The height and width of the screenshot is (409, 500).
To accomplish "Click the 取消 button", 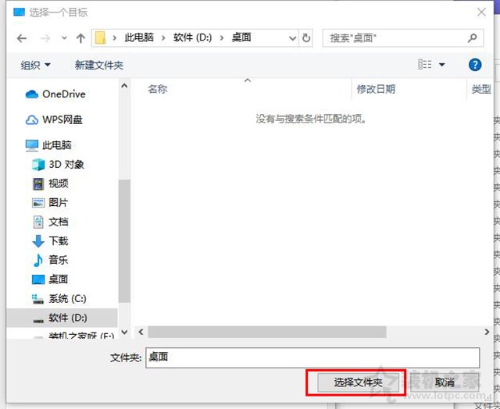I will pyautogui.click(x=445, y=382).
